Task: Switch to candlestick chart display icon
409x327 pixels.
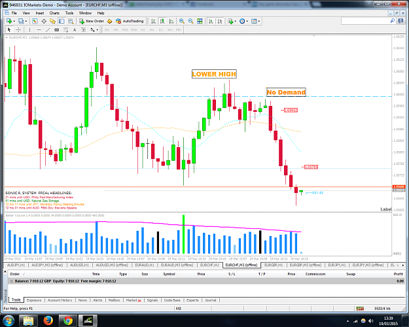Action: click(162, 21)
